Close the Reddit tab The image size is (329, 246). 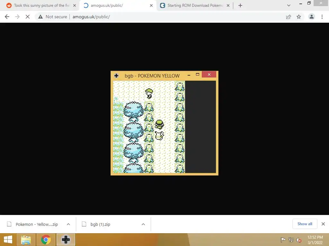click(75, 6)
